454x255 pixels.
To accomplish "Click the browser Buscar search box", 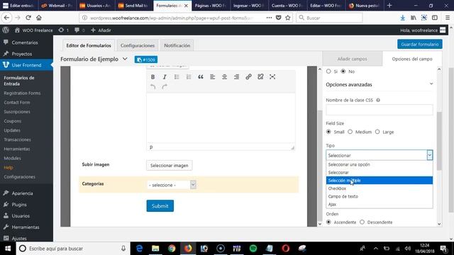I will coord(329,18).
